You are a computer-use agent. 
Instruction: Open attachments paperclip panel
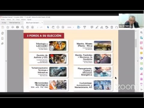(x=2, y=43)
